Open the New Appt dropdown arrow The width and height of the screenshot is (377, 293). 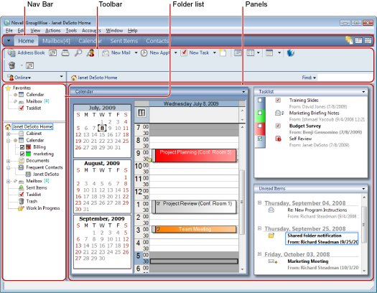point(175,52)
